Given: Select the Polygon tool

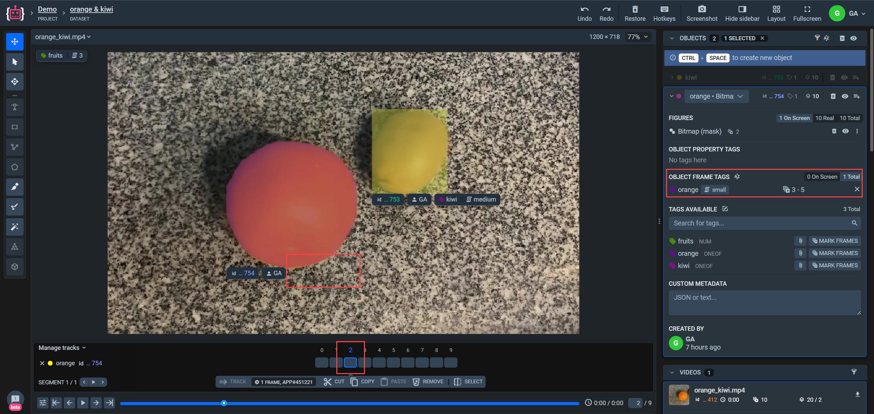Looking at the screenshot, I should (15, 167).
